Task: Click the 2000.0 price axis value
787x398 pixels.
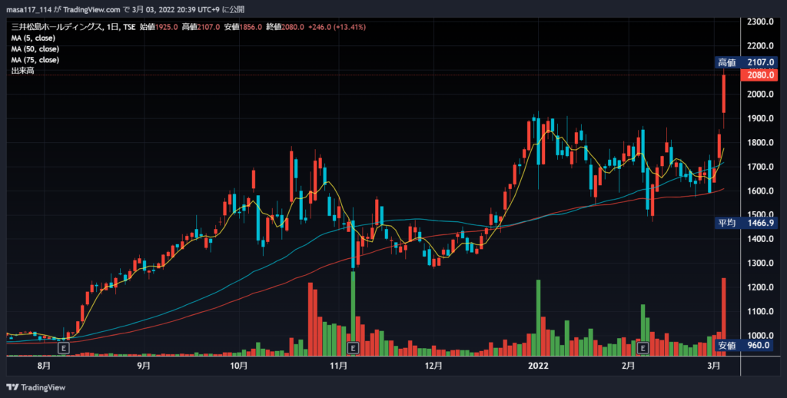Action: click(760, 95)
